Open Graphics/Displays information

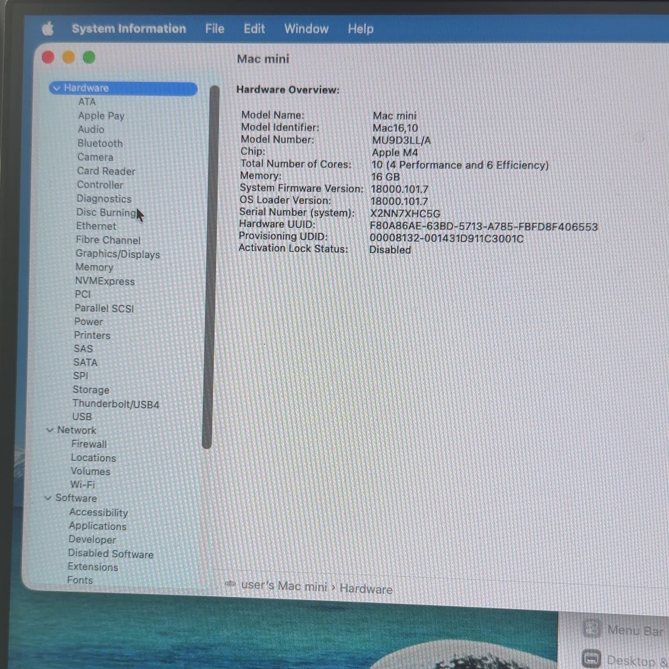point(118,254)
